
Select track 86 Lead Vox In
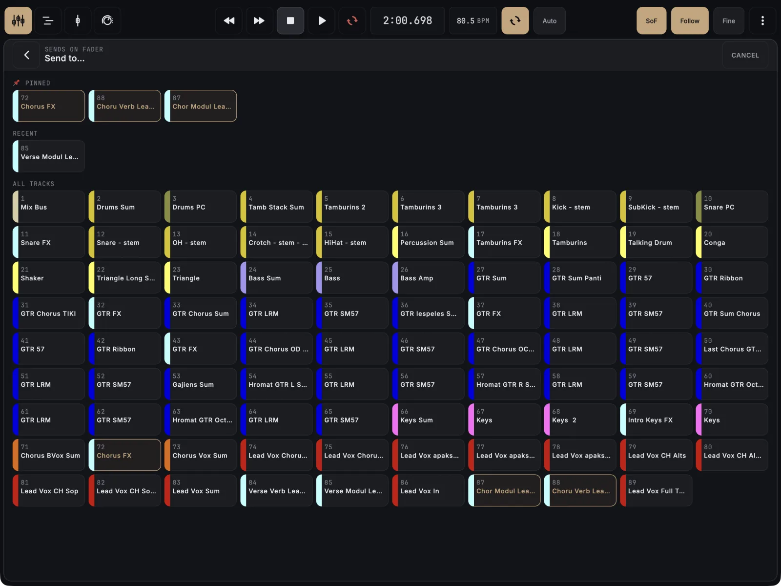click(429, 491)
